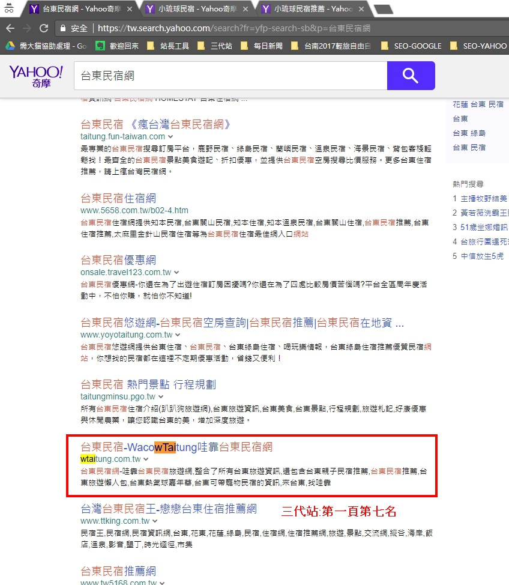
Task: Click related search 台東 綠島
Action: (x=469, y=133)
